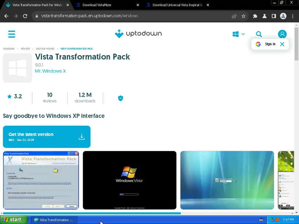Image resolution: width=299 pixels, height=224 pixels.
Task: Open the green desktop screenshot thumbnail
Action: coord(286,180)
